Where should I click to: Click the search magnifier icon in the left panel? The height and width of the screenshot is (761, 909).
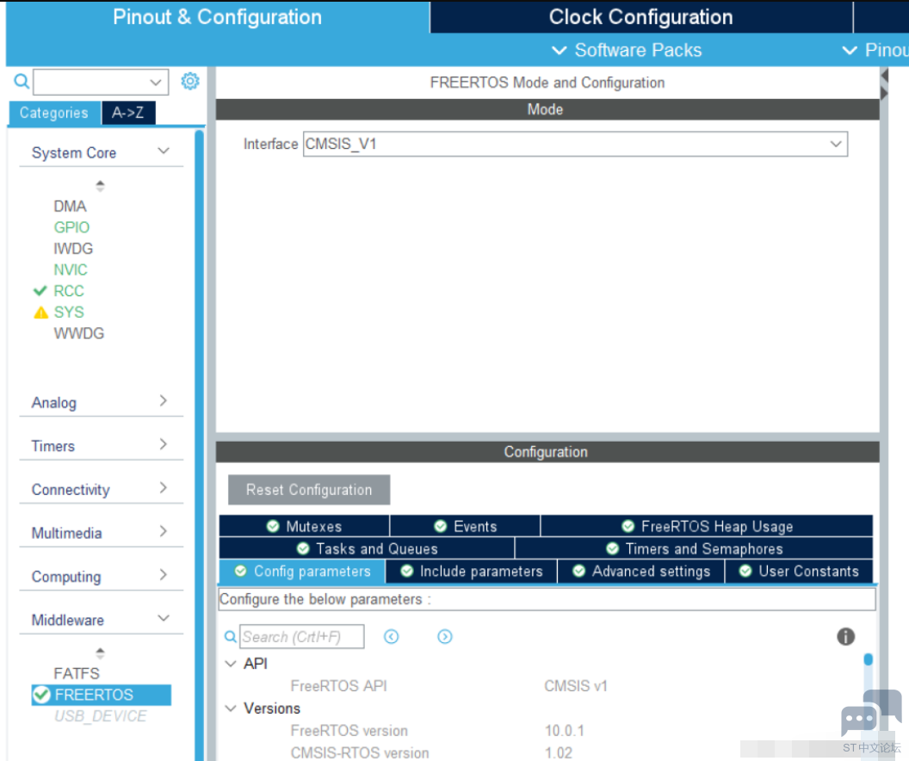click(22, 81)
